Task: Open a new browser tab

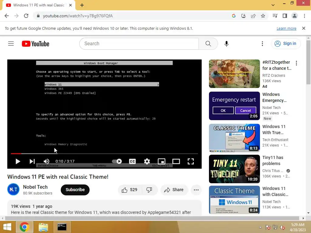Action: point(82,5)
